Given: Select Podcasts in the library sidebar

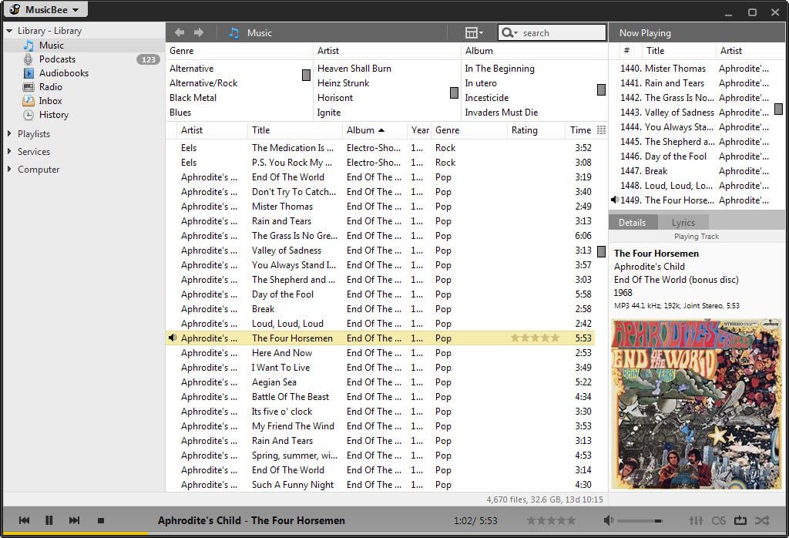Looking at the screenshot, I should pyautogui.click(x=57, y=59).
